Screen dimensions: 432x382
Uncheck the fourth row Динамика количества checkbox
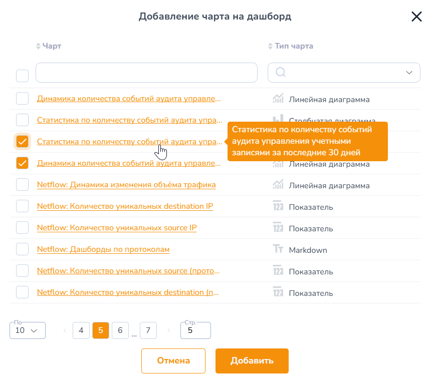click(23, 163)
